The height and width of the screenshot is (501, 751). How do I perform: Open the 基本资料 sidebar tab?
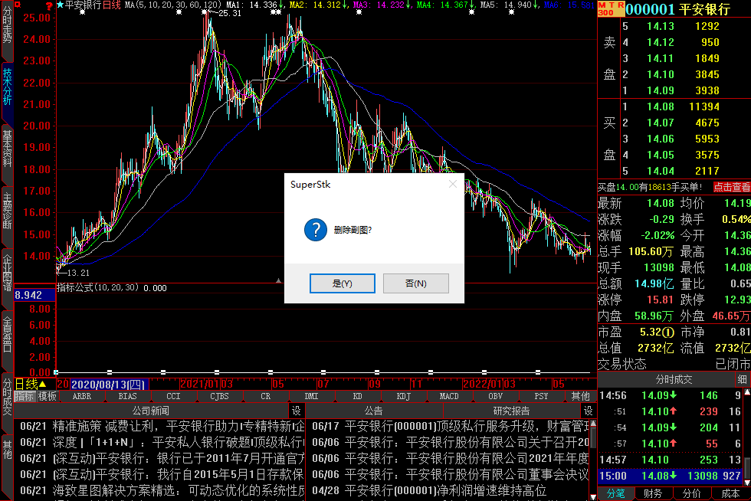(7, 153)
